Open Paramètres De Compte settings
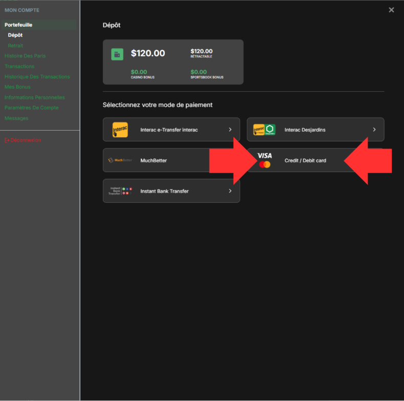404x401 pixels. click(31, 108)
